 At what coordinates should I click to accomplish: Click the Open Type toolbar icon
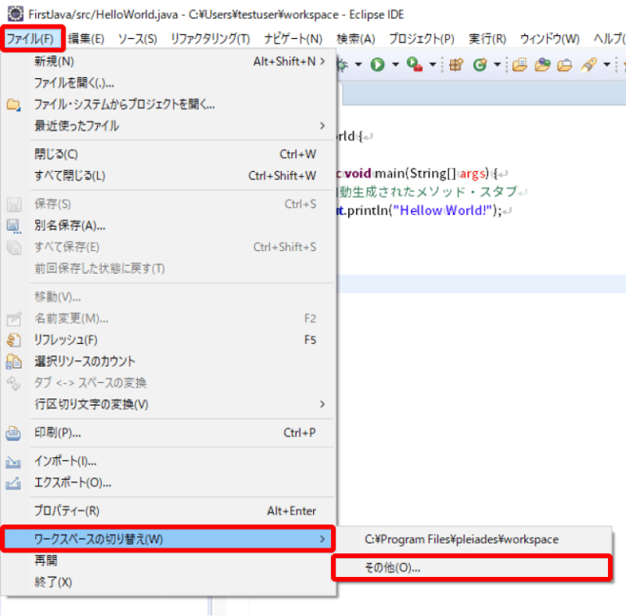pos(519,65)
